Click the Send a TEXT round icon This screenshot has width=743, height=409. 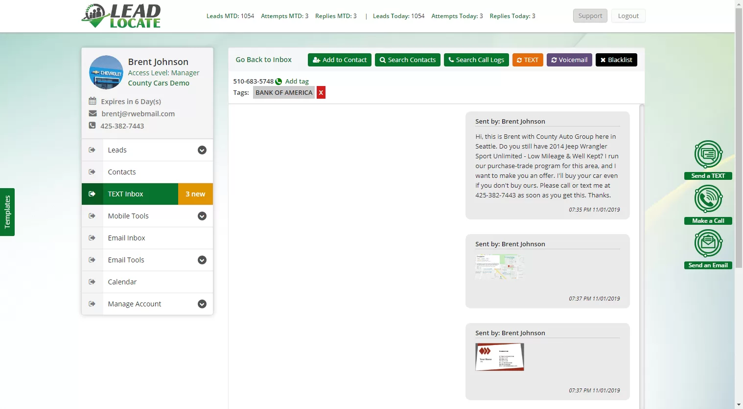[x=708, y=154]
